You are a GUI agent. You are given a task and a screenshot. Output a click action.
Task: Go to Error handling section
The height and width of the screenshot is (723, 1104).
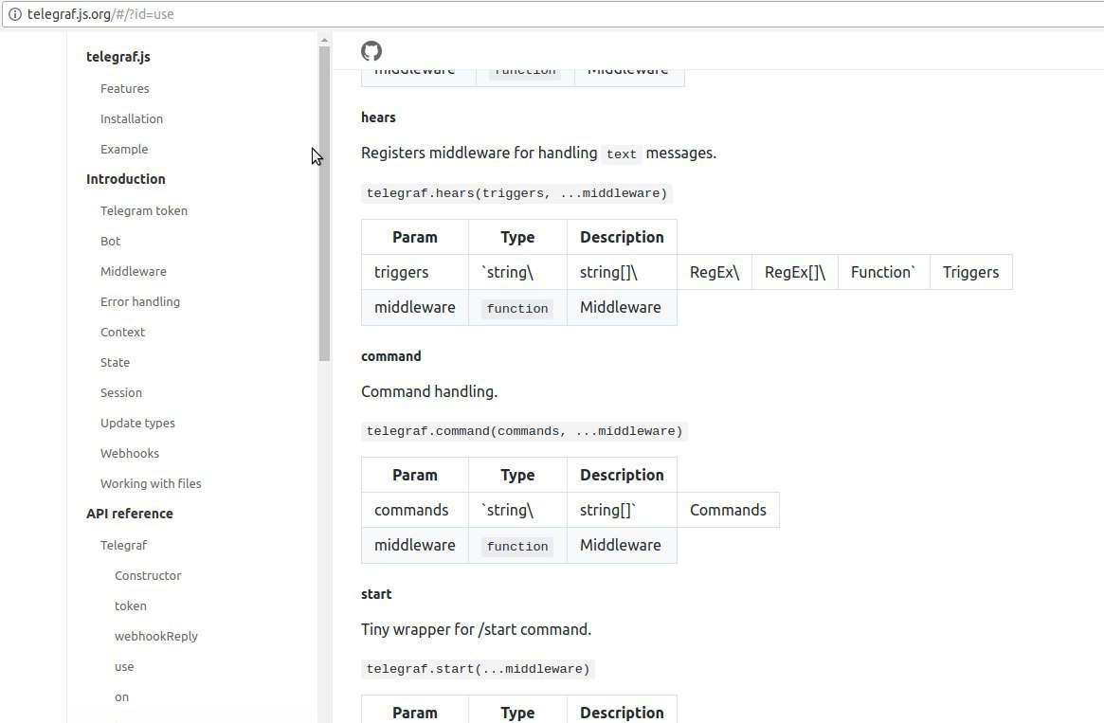[140, 301]
